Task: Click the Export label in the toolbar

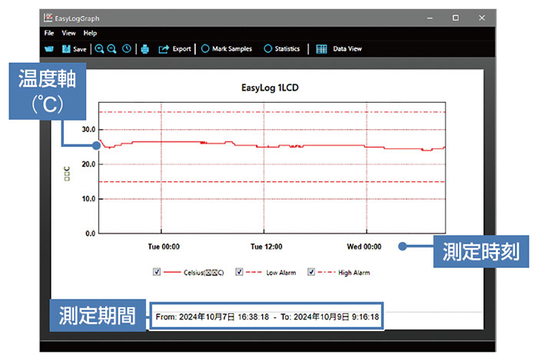Action: [182, 49]
